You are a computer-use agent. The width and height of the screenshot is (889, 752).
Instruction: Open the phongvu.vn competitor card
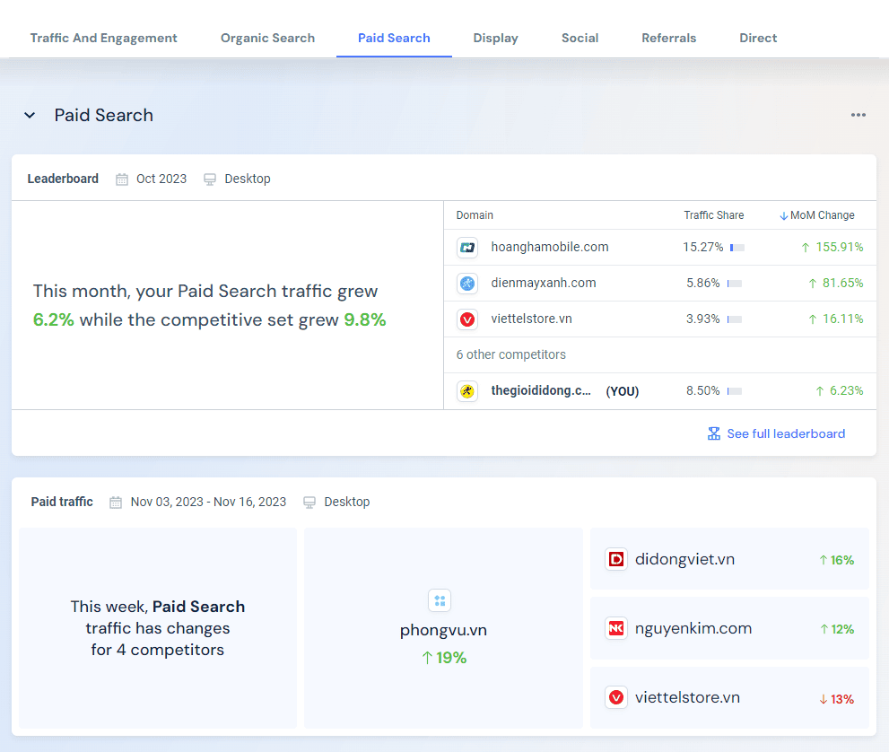tap(443, 628)
